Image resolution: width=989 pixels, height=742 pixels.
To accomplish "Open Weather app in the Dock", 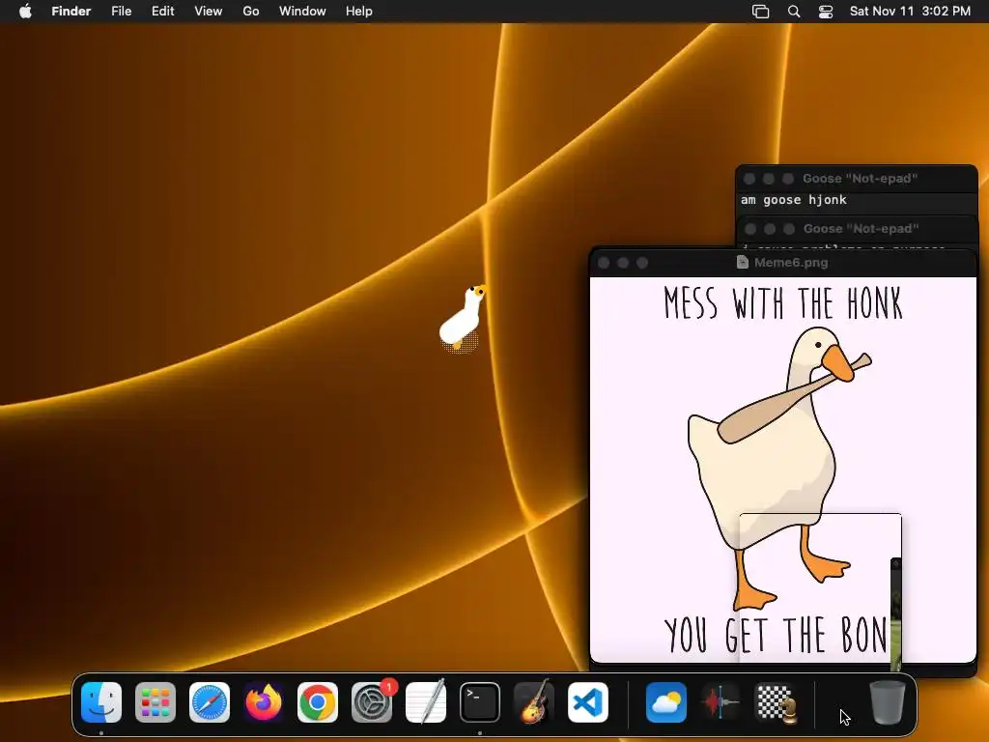I will (666, 702).
